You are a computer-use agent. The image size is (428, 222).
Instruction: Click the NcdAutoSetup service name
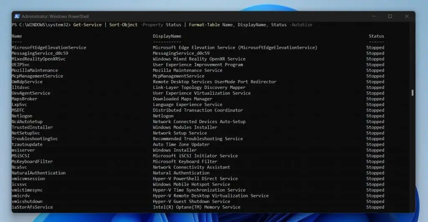[x=27, y=122]
